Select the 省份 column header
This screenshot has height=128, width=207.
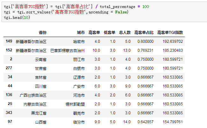click(43, 33)
